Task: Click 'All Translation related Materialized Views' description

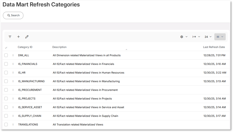Action: (78, 124)
